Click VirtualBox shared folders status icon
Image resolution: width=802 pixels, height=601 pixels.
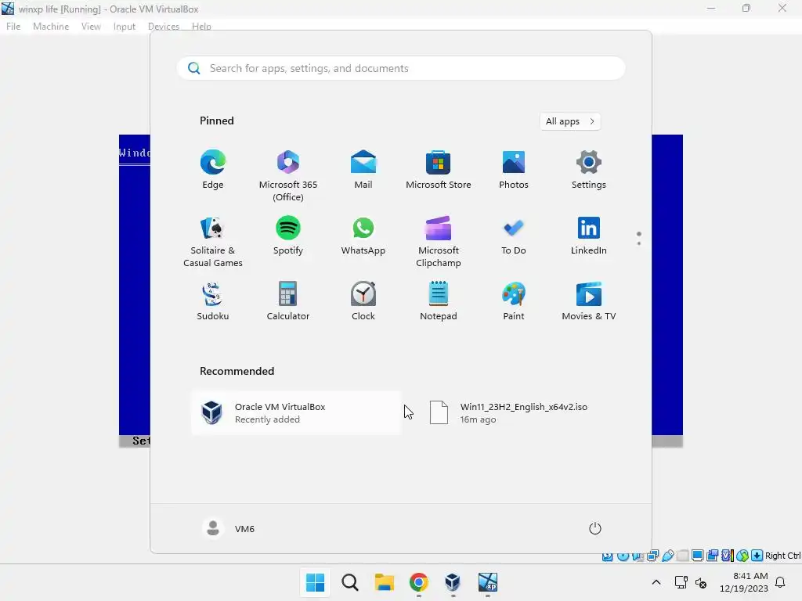pyautogui.click(x=682, y=556)
